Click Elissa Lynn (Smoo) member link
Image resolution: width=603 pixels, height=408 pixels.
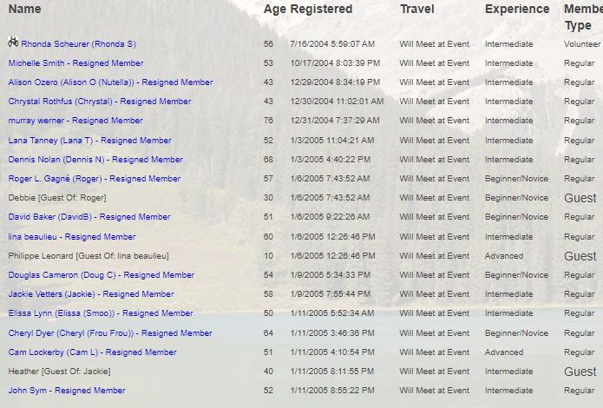(x=101, y=313)
